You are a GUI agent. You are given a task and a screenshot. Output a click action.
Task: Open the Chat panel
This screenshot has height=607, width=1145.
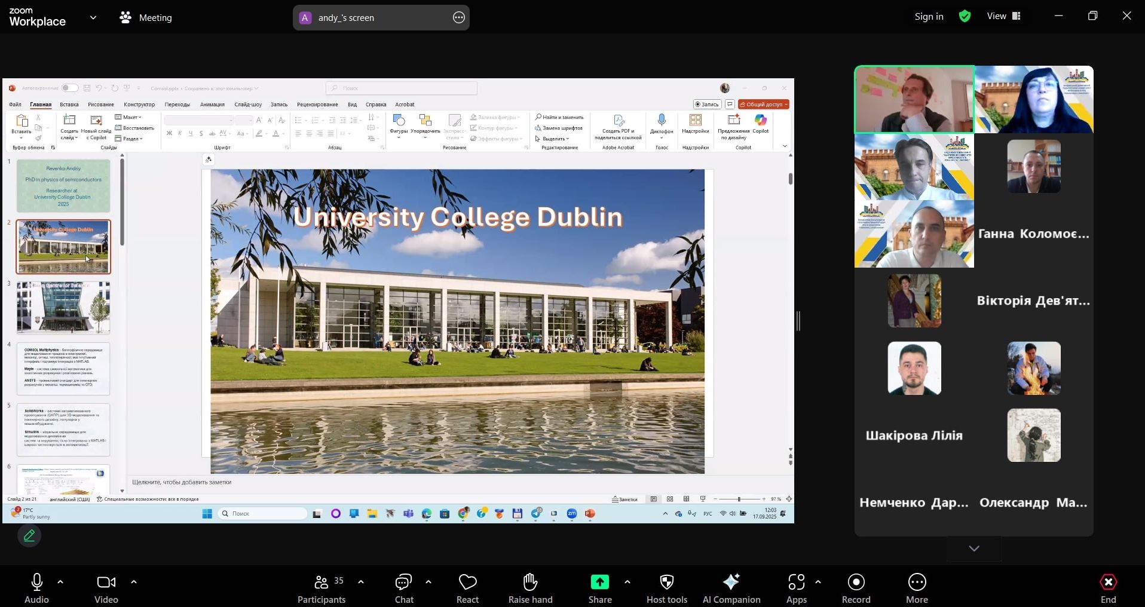[x=404, y=588]
